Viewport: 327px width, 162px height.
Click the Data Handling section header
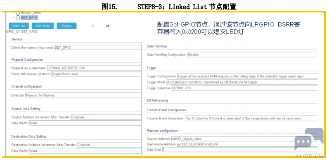pos(157,46)
